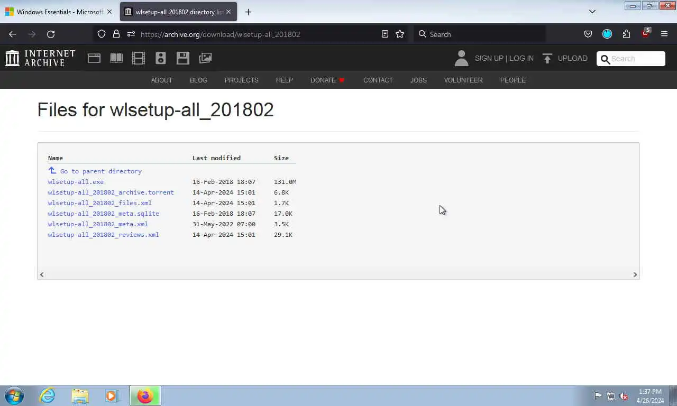Viewport: 677px width, 406px height.
Task: Open the JOBS menu item
Action: 418,80
